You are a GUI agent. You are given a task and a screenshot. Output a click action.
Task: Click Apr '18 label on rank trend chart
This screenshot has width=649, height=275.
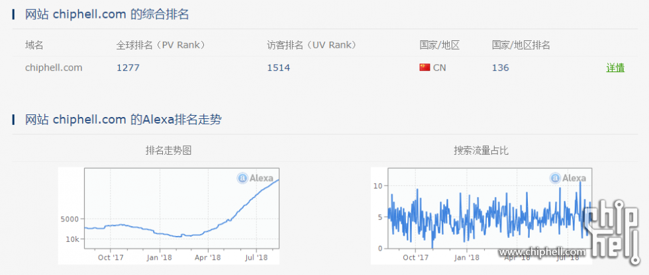click(207, 257)
